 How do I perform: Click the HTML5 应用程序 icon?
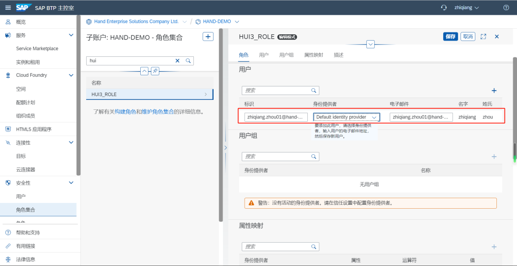tap(8, 129)
